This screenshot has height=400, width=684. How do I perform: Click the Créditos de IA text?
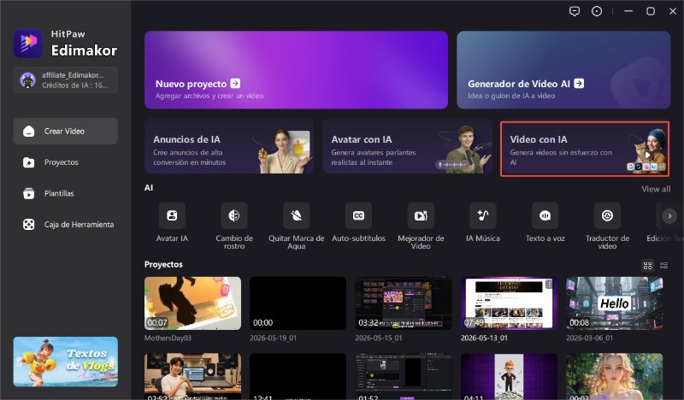point(74,85)
